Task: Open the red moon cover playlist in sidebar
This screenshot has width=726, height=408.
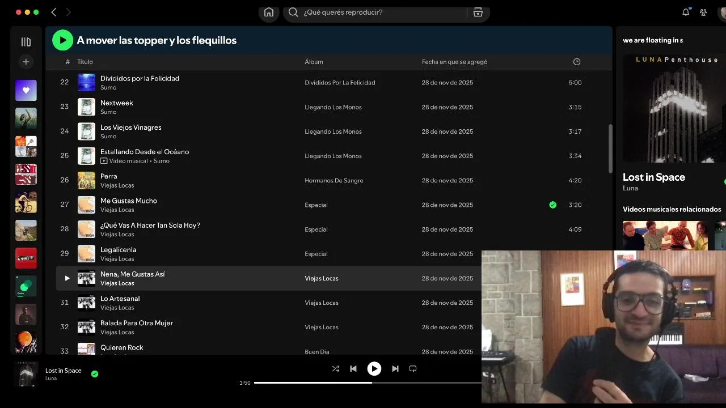Action: tap(26, 342)
